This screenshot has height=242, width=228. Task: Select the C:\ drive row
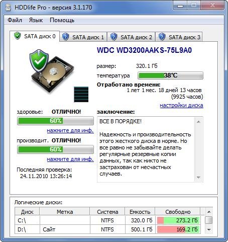pos(107,220)
